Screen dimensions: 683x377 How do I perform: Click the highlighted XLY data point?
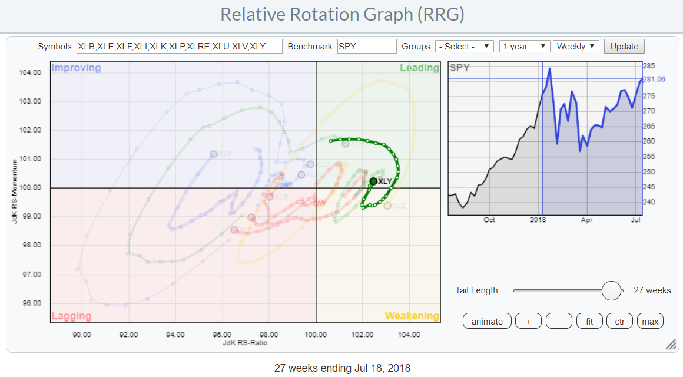(373, 181)
